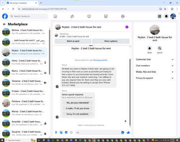This screenshot has width=180, height=142.
Task: Open the emoji picker in message box
Action: (122, 132)
